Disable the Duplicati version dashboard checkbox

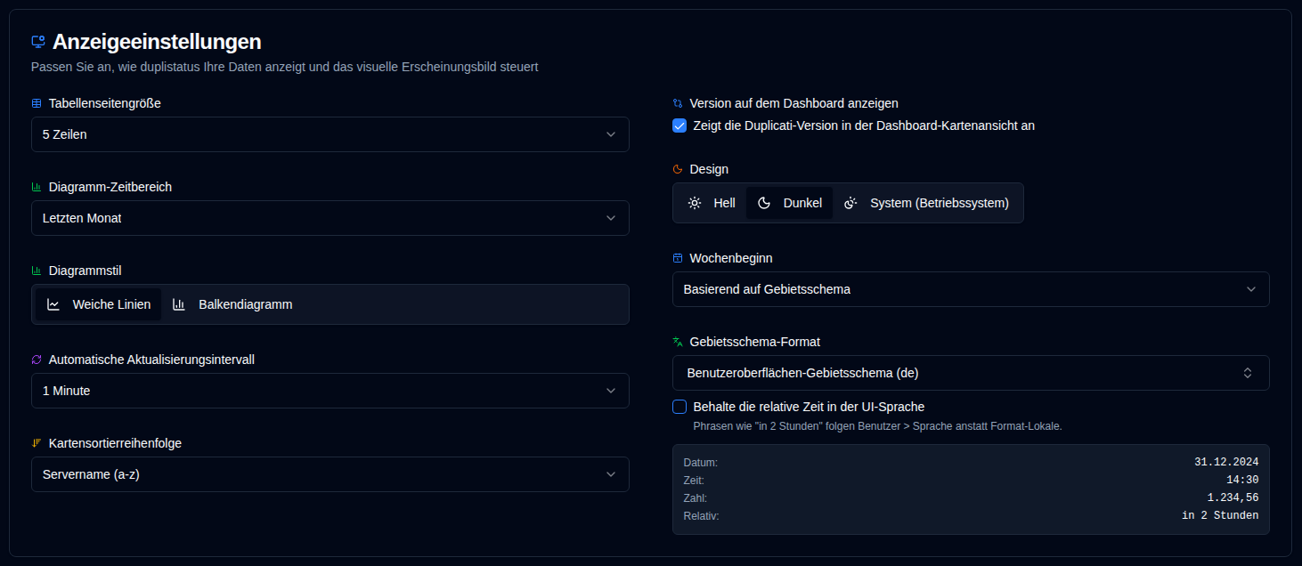[x=679, y=125]
